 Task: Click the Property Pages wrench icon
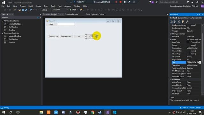tap(187, 22)
